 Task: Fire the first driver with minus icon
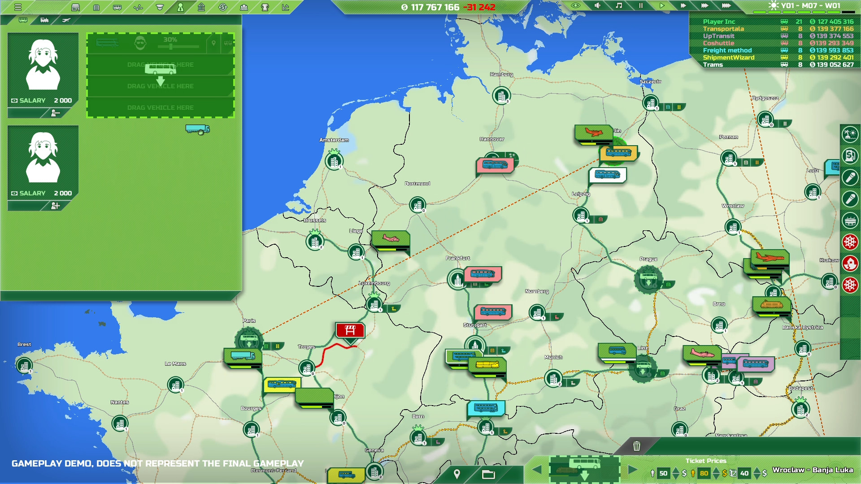pos(55,113)
